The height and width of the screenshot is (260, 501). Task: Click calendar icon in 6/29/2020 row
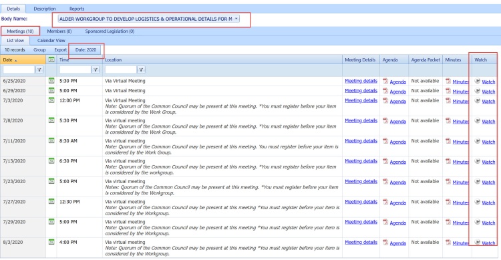click(x=51, y=90)
